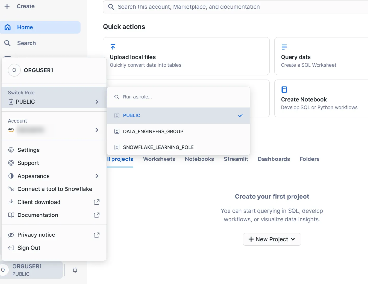Click the Settings gear icon
The image size is (368, 284).
[x=11, y=150]
